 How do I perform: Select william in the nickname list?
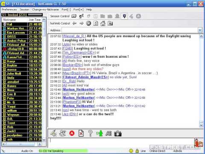coord(22,110)
